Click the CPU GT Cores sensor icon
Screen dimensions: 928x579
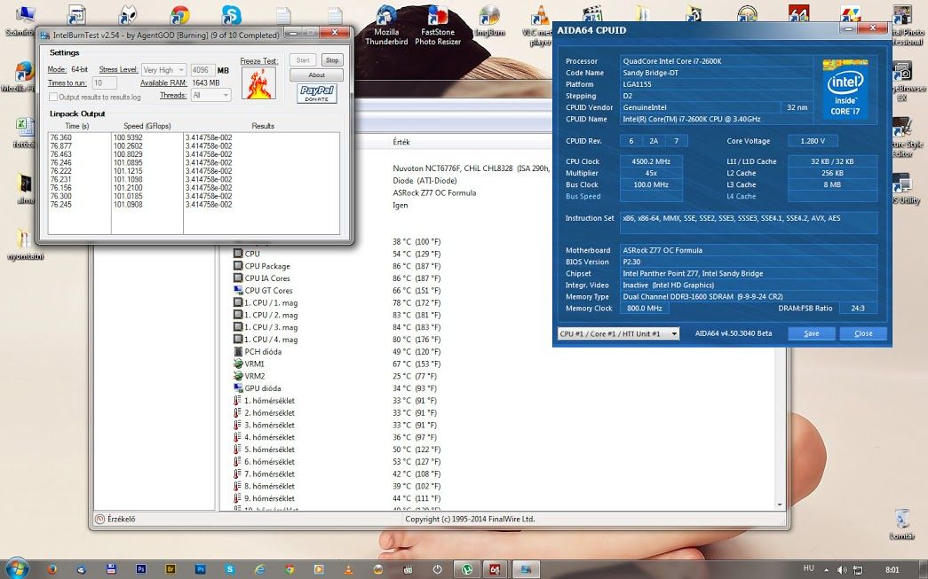tap(238, 290)
